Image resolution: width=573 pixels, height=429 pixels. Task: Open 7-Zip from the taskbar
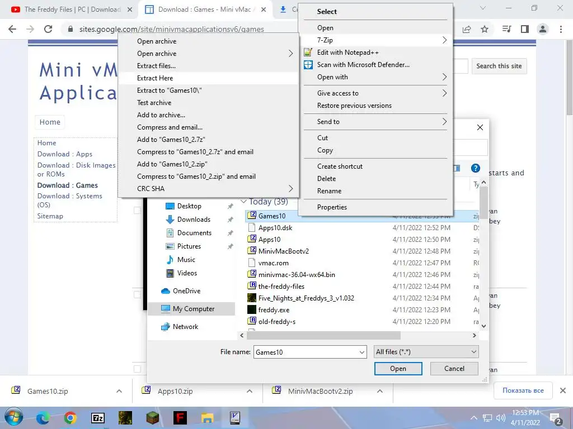97,418
